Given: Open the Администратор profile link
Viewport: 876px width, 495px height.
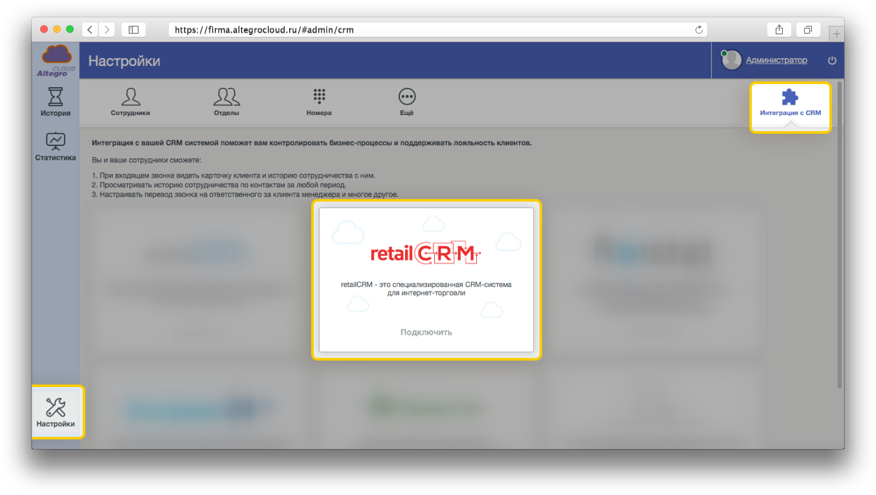Looking at the screenshot, I should (x=776, y=60).
